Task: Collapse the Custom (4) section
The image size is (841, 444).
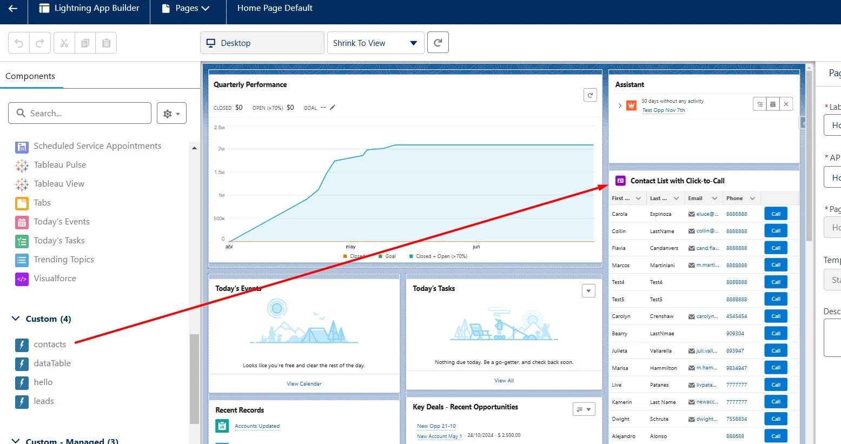Action: 16,319
